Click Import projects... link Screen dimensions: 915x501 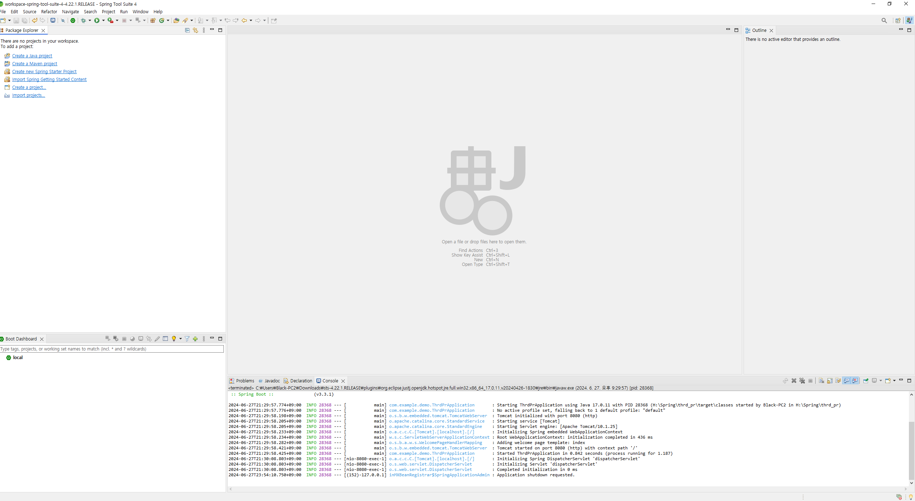pos(28,95)
